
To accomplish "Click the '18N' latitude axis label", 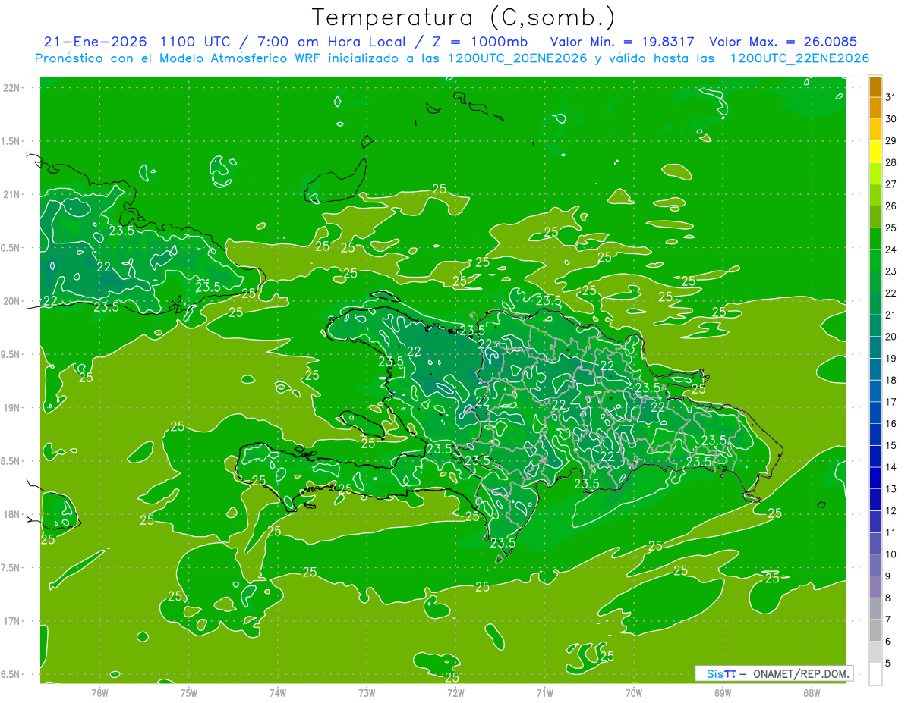I will tap(11, 515).
